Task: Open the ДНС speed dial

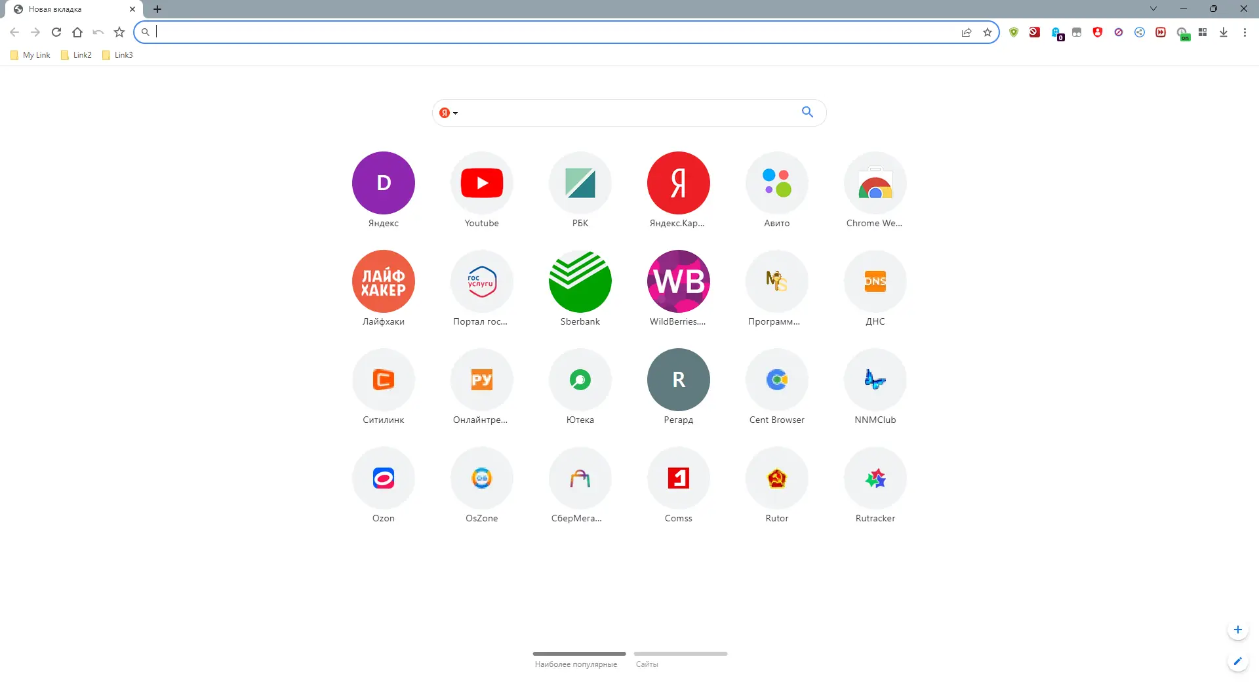Action: click(875, 289)
